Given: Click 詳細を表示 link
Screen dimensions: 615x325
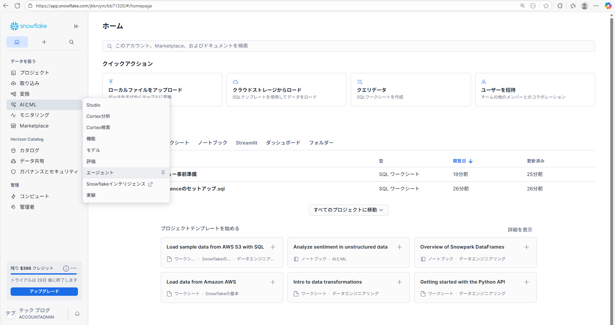Looking at the screenshot, I should coord(520,230).
